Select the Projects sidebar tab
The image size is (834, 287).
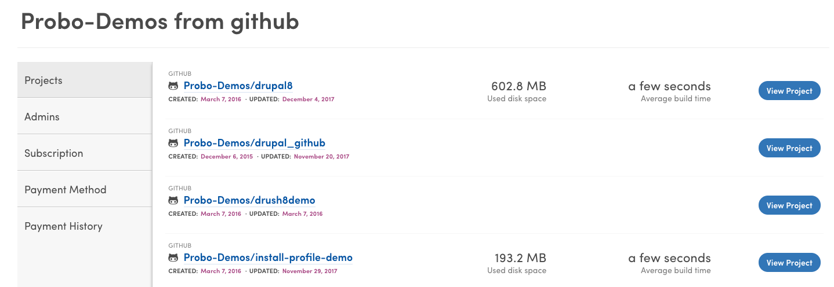[85, 80]
